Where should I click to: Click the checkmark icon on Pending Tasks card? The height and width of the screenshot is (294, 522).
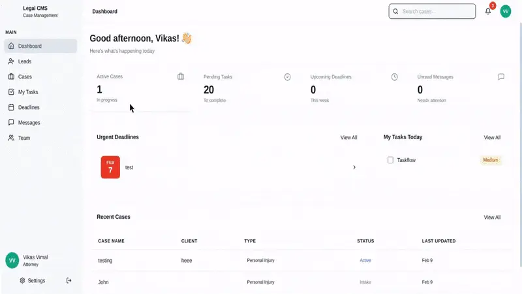point(287,76)
